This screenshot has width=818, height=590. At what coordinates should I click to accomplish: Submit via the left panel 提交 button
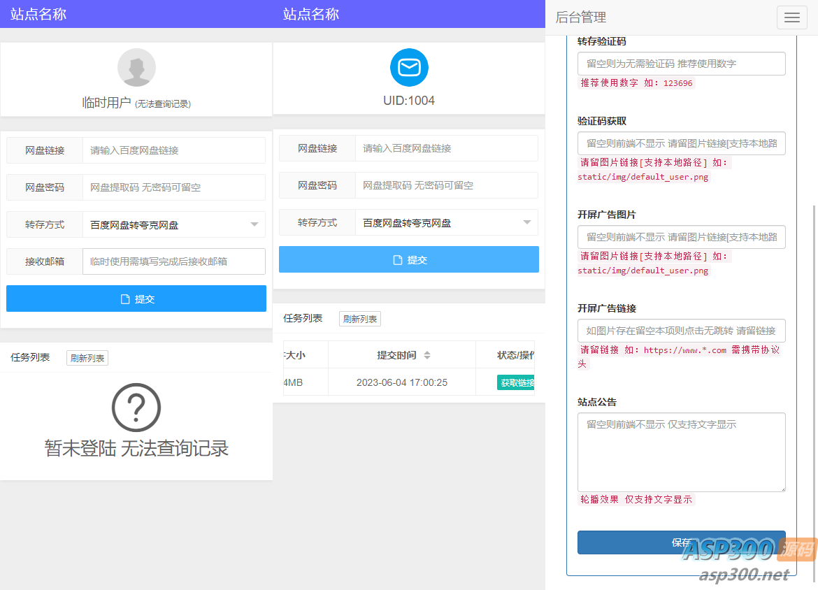coord(136,298)
